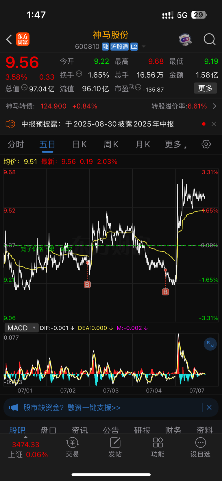This screenshot has width=222, height=481.
Task: Open the 东方财富 logo icon
Action: [x=23, y=39]
